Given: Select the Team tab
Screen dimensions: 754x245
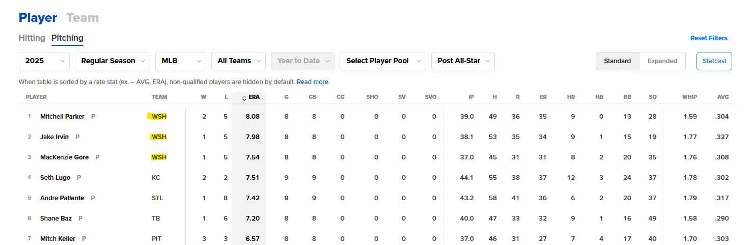Looking at the screenshot, I should 82,18.
